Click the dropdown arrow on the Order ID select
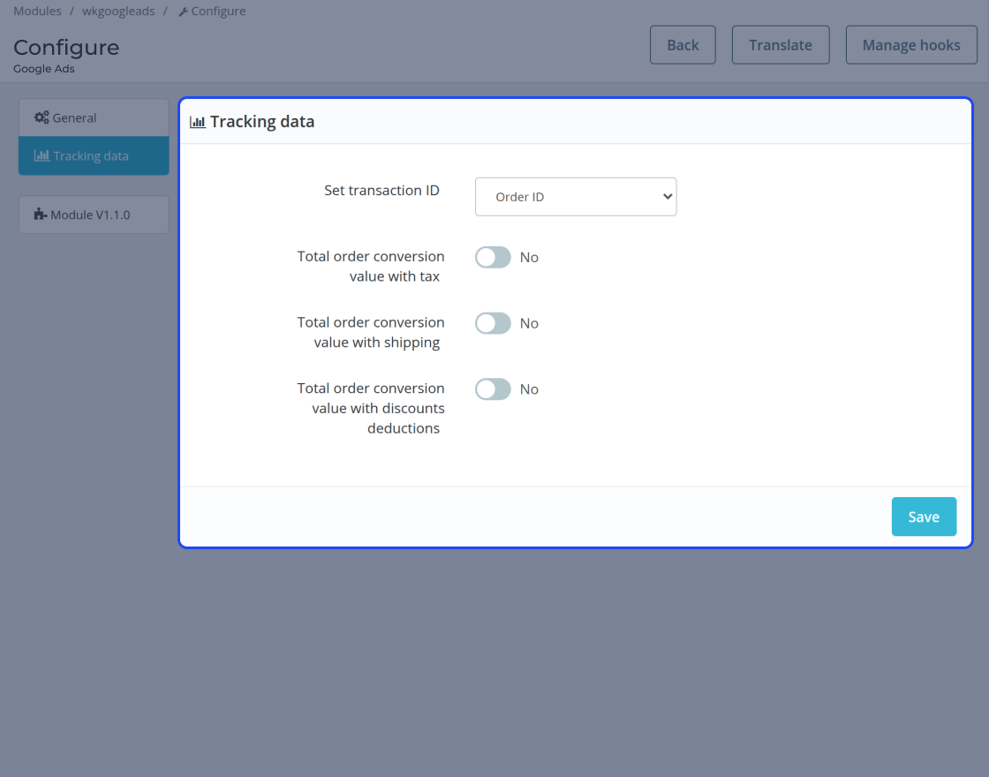The image size is (989, 777). [668, 197]
